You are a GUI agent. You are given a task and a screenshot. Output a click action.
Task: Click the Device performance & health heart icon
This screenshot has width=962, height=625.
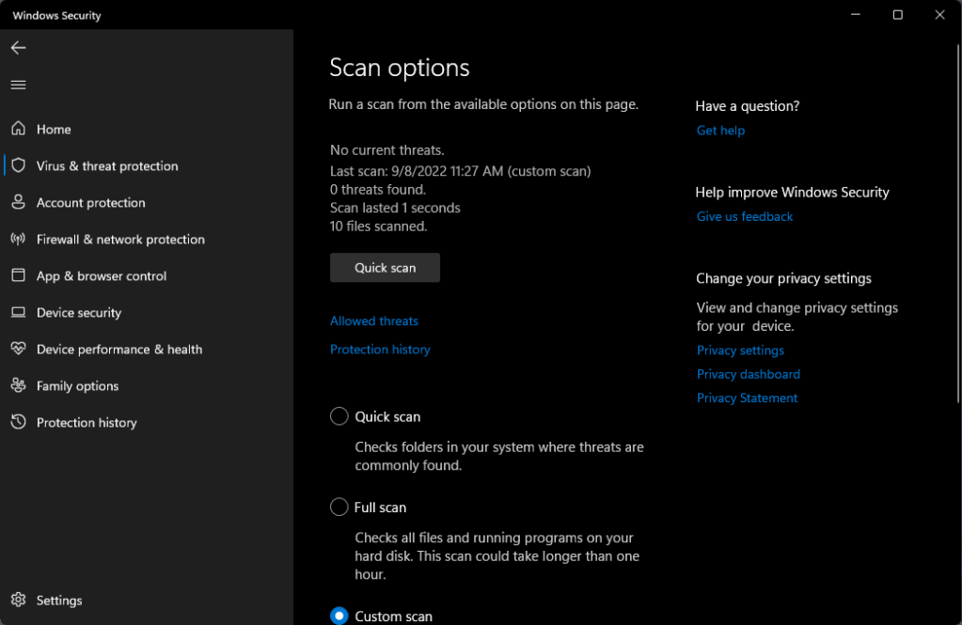click(18, 349)
